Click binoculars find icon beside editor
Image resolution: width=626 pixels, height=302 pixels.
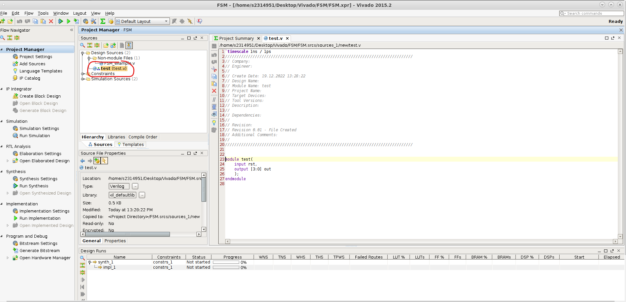pyautogui.click(x=214, y=114)
